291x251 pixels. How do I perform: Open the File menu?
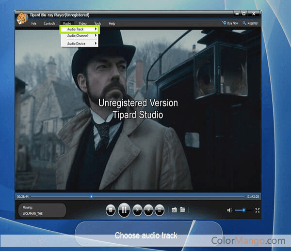[33, 23]
